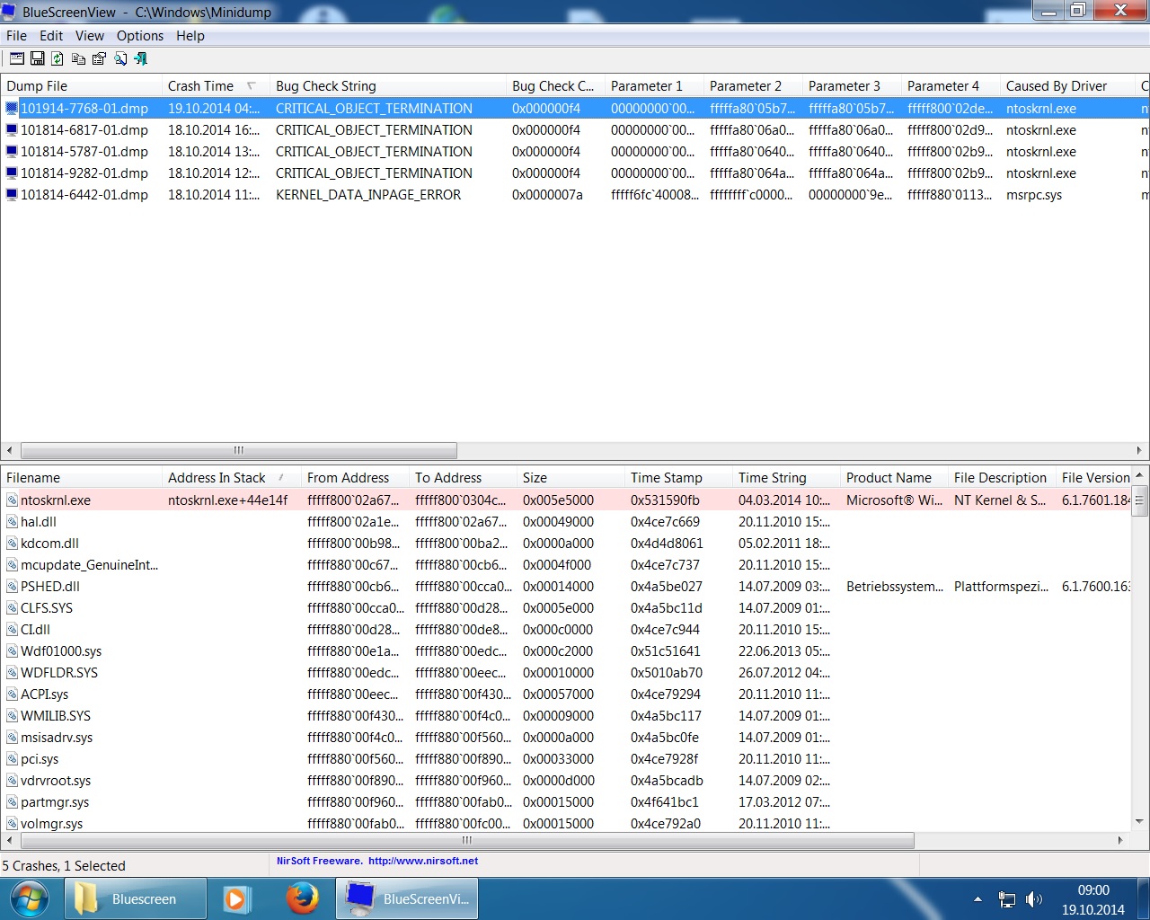Sort lower pane by Size header
1150x920 pixels.
[571, 478]
